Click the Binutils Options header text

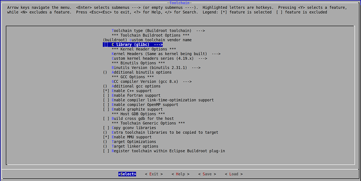(138, 63)
